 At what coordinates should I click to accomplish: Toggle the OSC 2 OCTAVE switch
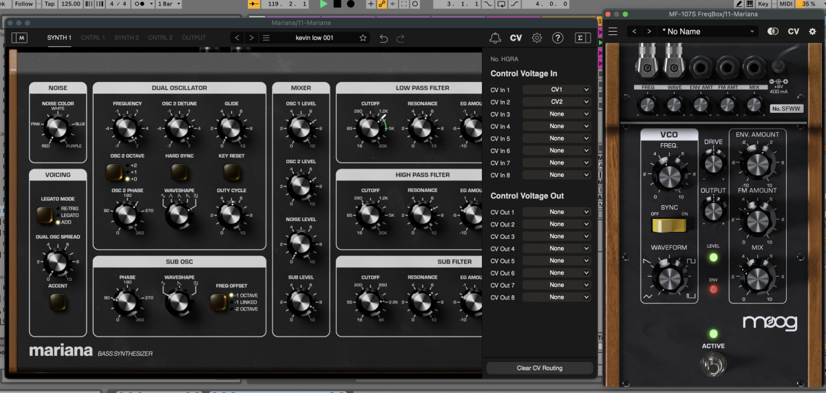coord(114,171)
